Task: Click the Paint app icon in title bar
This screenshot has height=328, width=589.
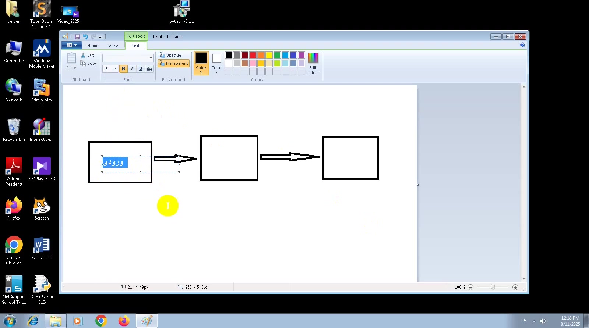Action: tap(65, 37)
